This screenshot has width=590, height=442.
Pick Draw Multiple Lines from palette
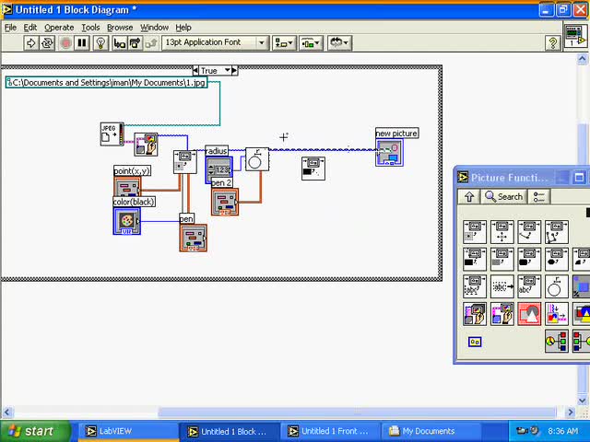(x=557, y=232)
